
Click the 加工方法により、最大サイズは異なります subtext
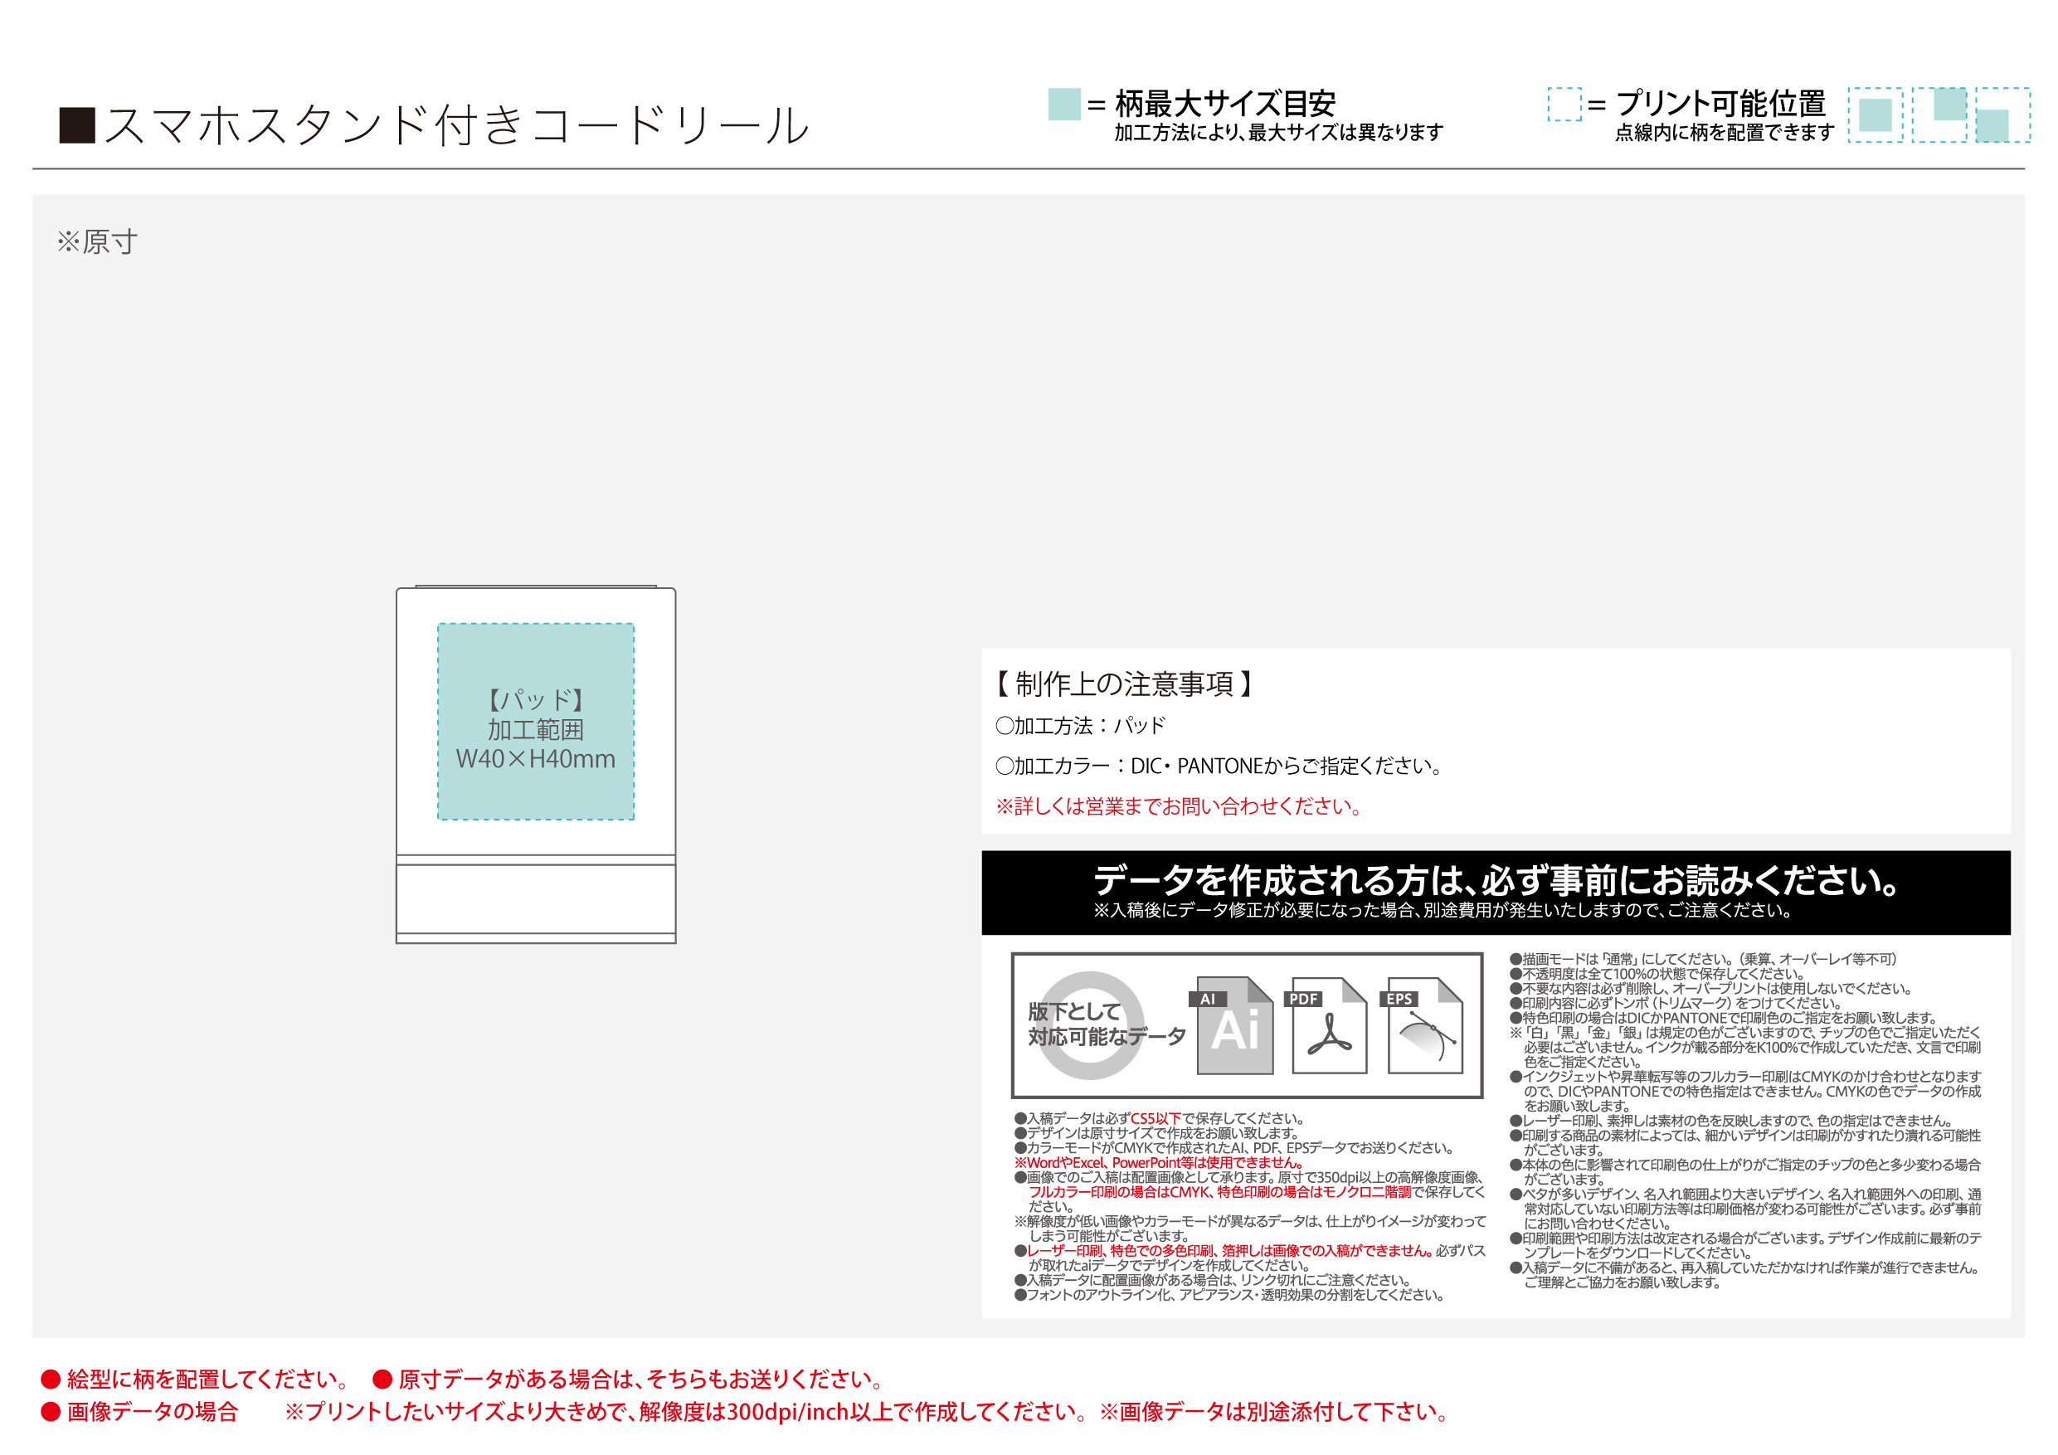pyautogui.click(x=1279, y=133)
